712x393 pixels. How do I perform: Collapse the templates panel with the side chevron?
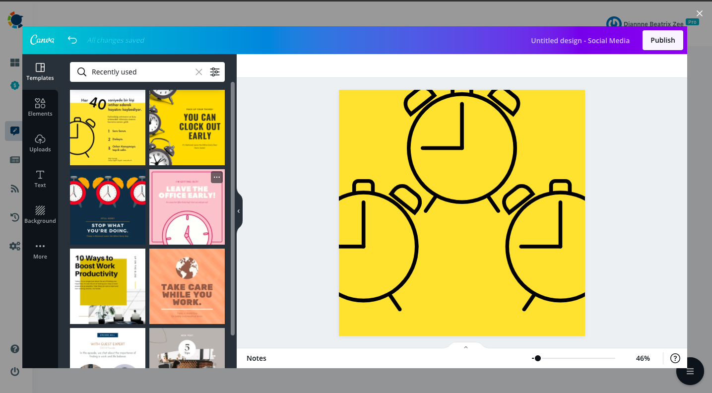pos(239,211)
